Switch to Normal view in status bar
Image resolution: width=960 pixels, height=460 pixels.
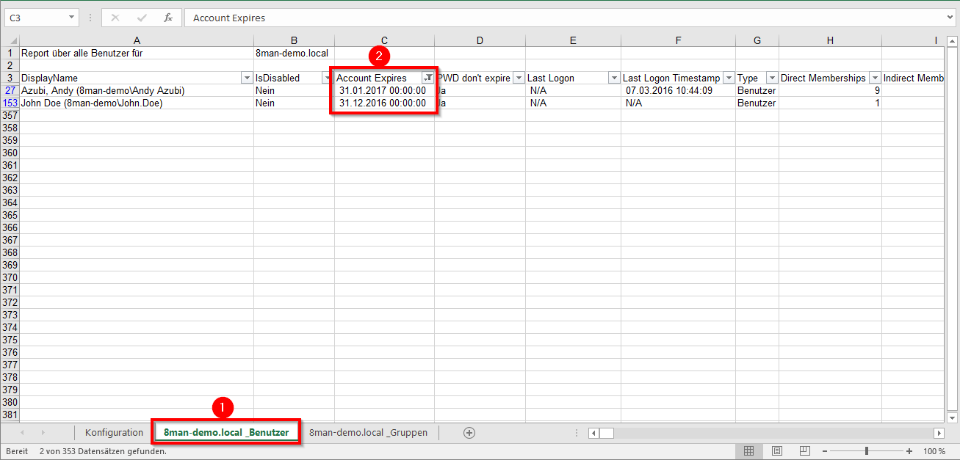click(748, 451)
